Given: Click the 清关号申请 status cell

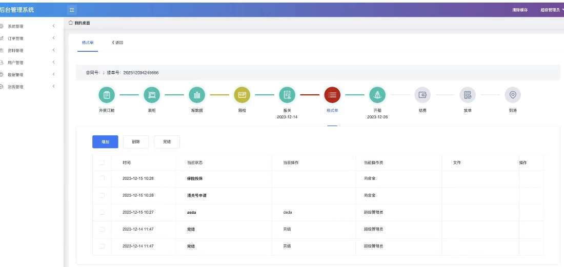Looking at the screenshot, I should pyautogui.click(x=197, y=195).
